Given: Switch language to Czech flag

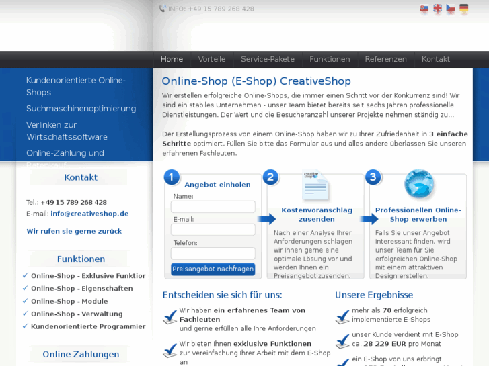Looking at the screenshot, I should click(451, 9).
